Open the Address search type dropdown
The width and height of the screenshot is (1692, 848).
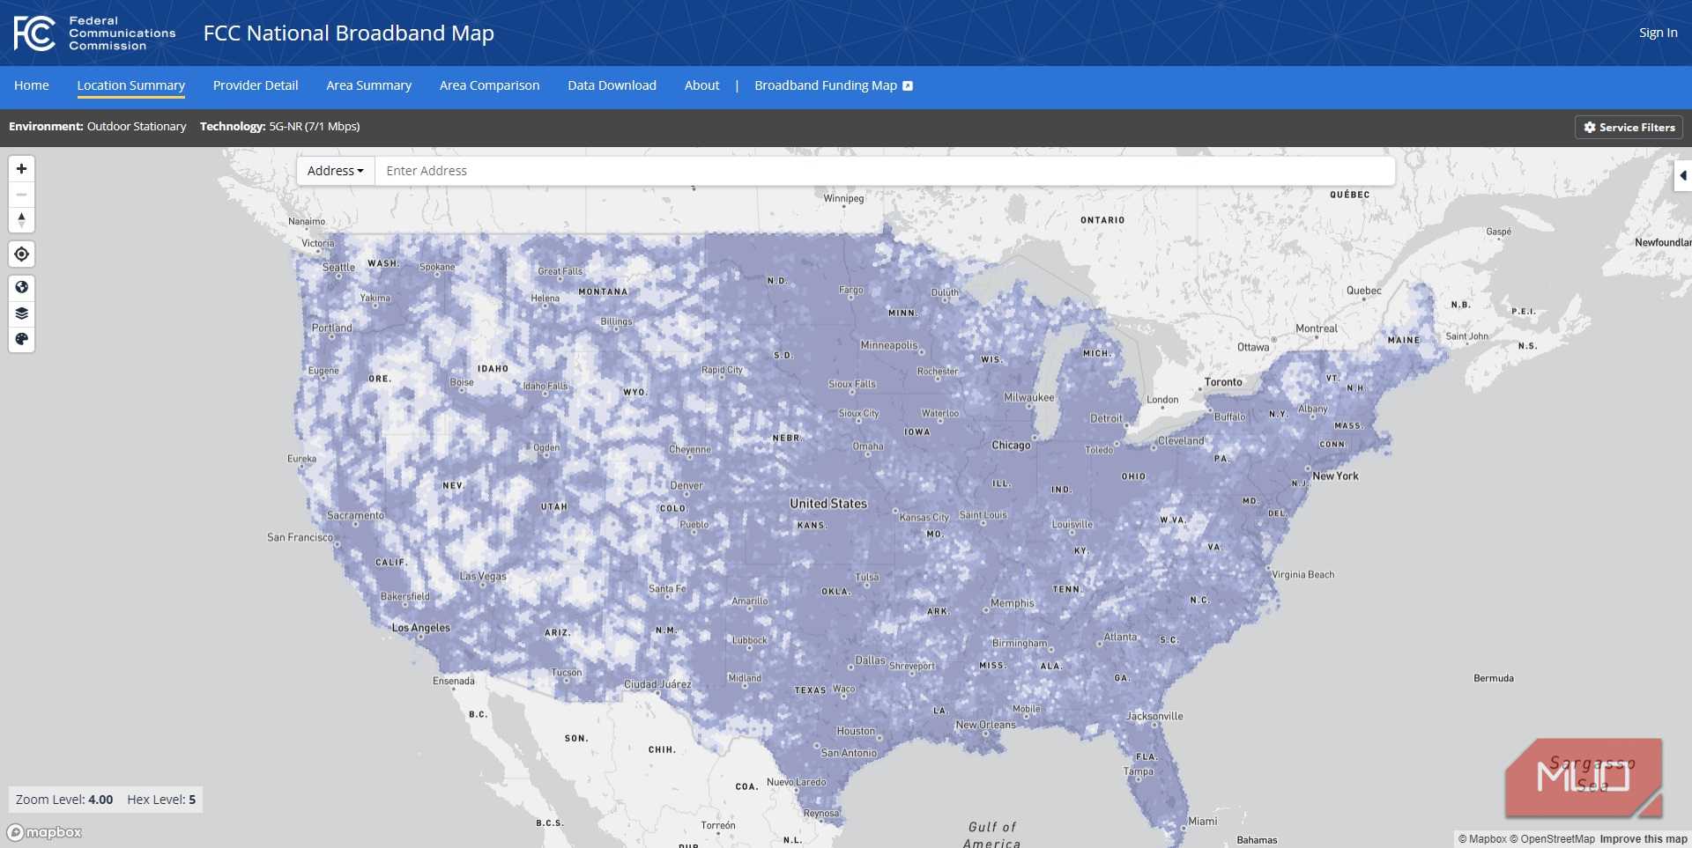pyautogui.click(x=336, y=171)
